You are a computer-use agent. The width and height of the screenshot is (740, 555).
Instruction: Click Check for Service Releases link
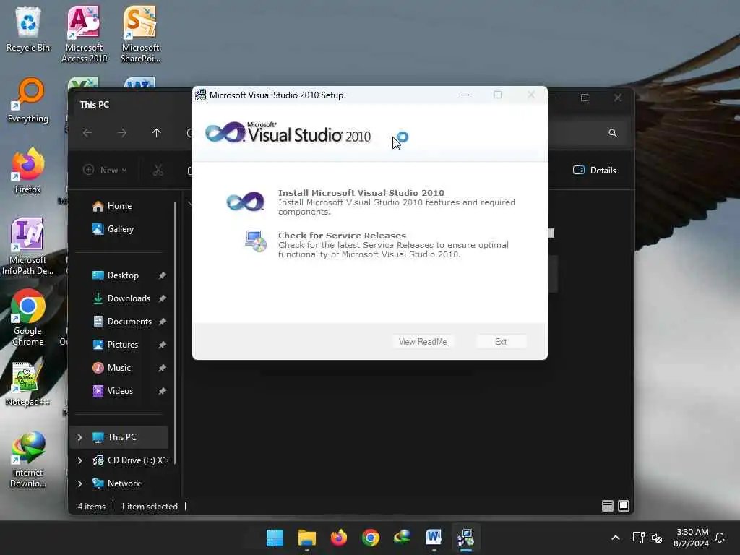point(342,235)
